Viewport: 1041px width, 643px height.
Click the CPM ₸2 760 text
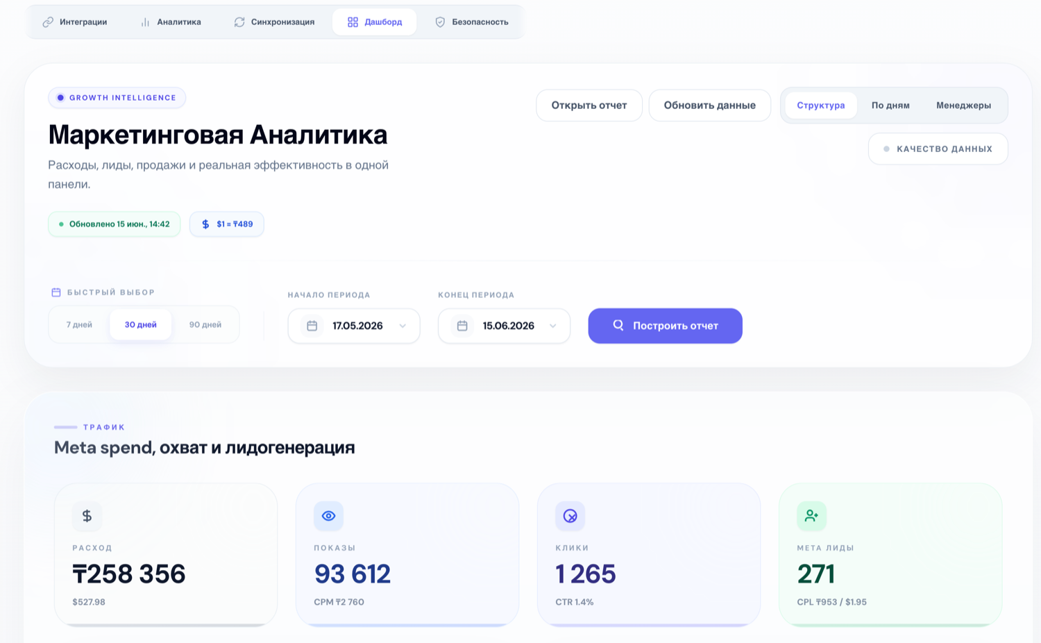(x=339, y=602)
